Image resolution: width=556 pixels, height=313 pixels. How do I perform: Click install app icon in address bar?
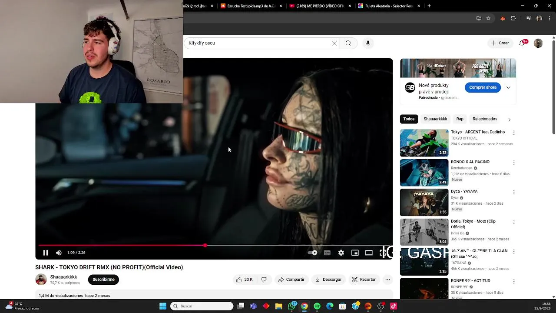(479, 18)
